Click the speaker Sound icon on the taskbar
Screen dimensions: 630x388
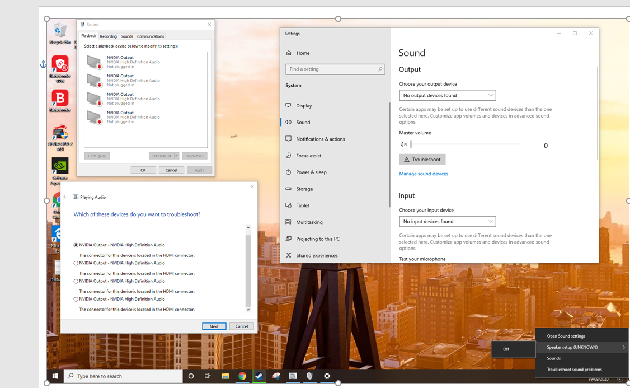pyautogui.click(x=309, y=376)
